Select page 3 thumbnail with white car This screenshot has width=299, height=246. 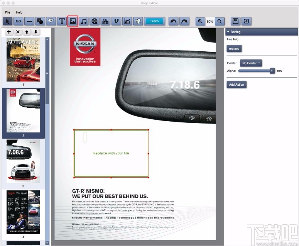pyautogui.click(x=23, y=161)
